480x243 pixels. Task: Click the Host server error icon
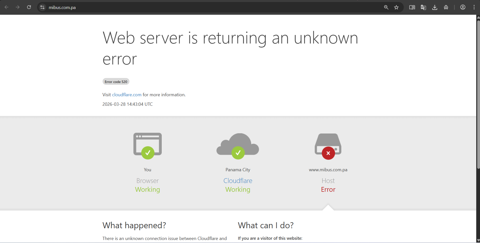point(328,146)
